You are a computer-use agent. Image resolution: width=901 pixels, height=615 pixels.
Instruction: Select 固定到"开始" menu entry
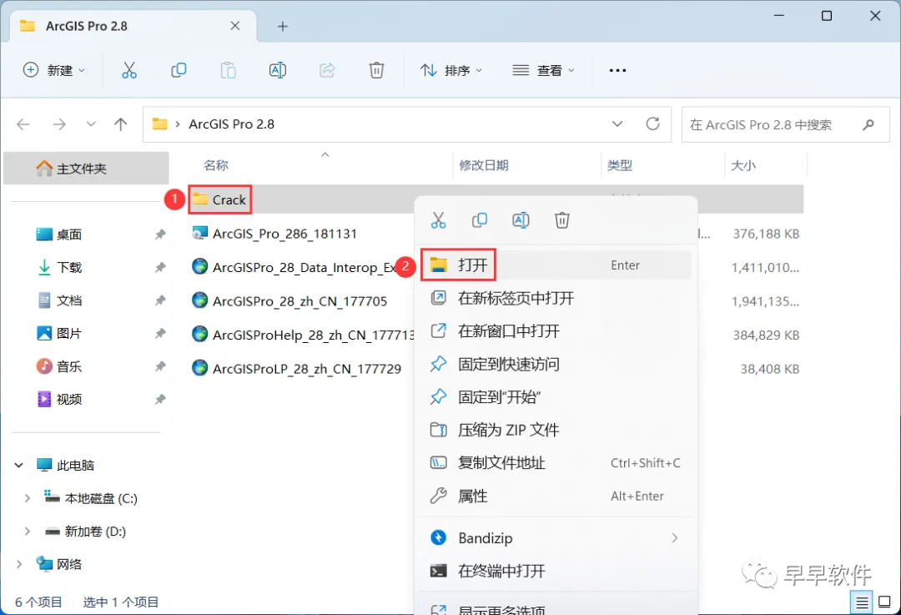tap(556, 397)
